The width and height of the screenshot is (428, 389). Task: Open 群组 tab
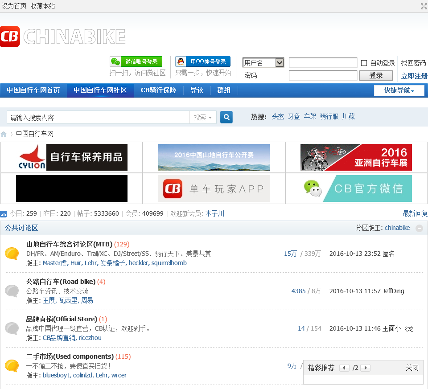point(224,90)
